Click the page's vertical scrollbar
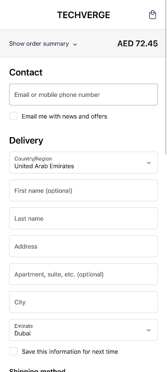 166,77
